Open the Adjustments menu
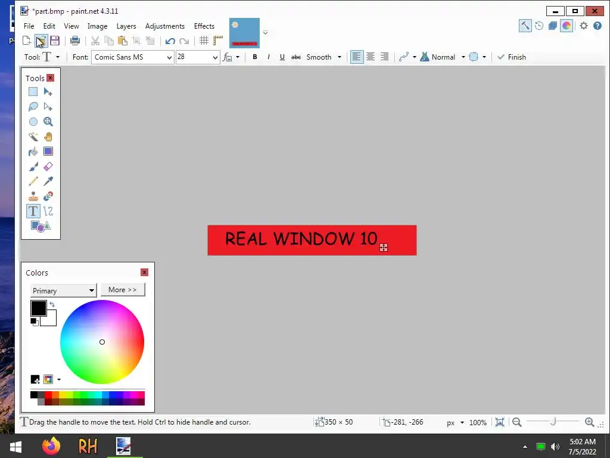The image size is (610, 458). coord(164,26)
